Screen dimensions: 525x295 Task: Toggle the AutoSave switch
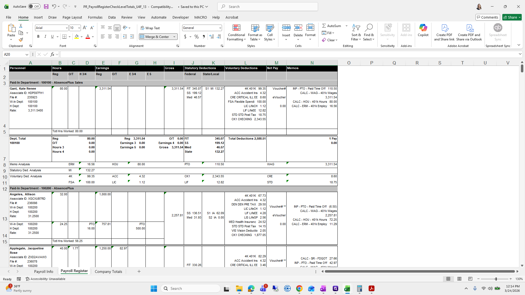coord(34,7)
